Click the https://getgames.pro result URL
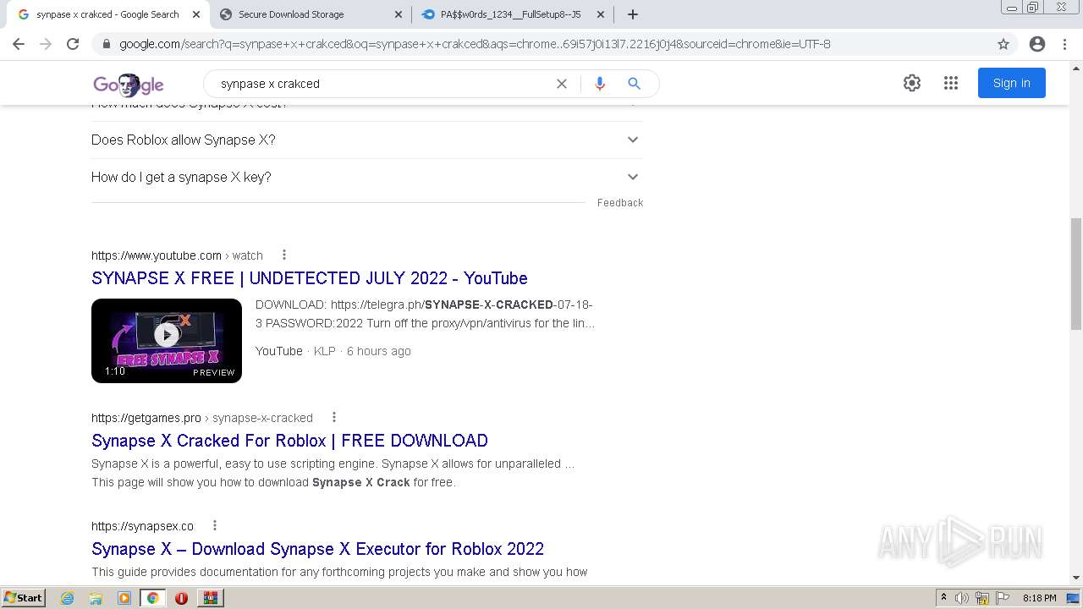Image resolution: width=1083 pixels, height=609 pixels. click(x=146, y=418)
